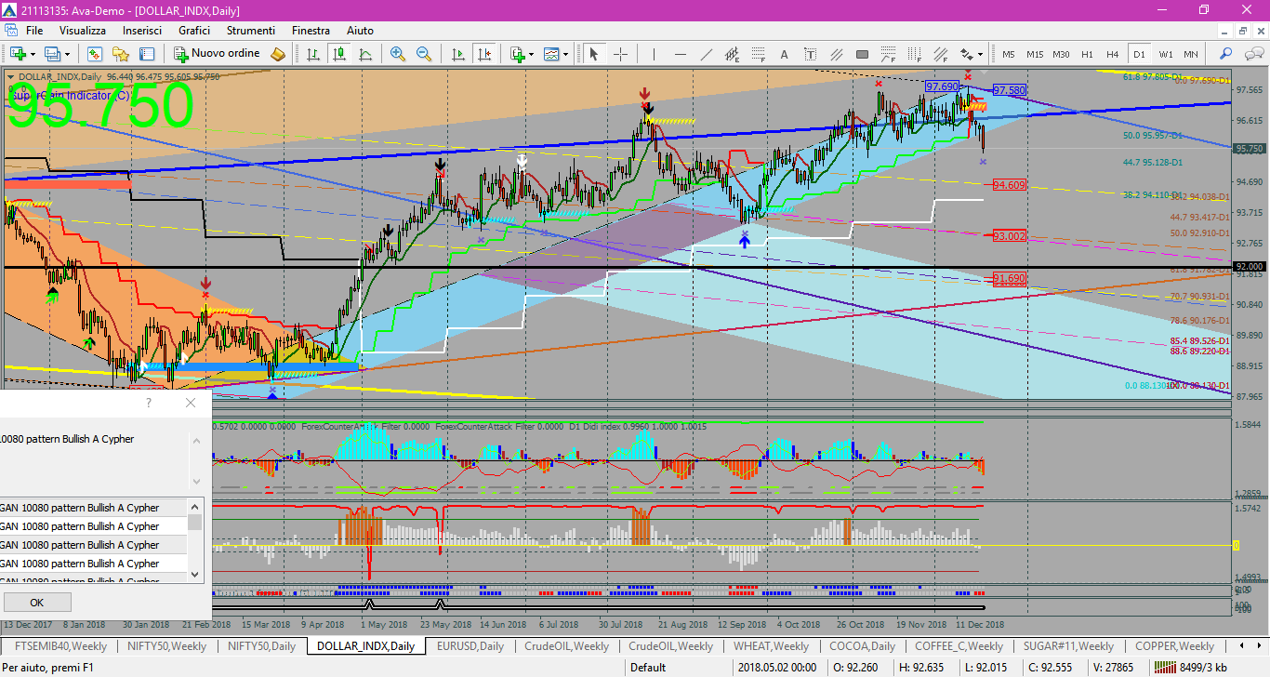This screenshot has height=677, width=1270.
Task: Open the Finestra menu
Action: click(x=311, y=31)
